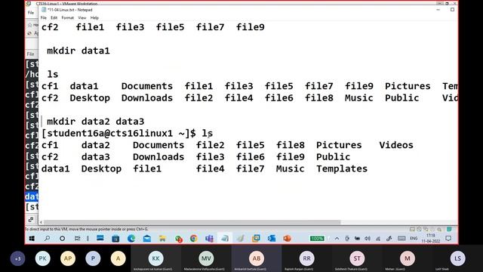This screenshot has width=483, height=272.
Task: Launch Microsoft Edge from the taskbar
Action: 131,239
